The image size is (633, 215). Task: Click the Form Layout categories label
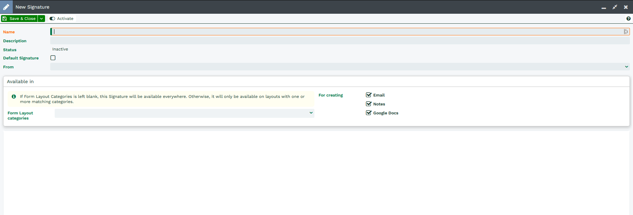20,115
